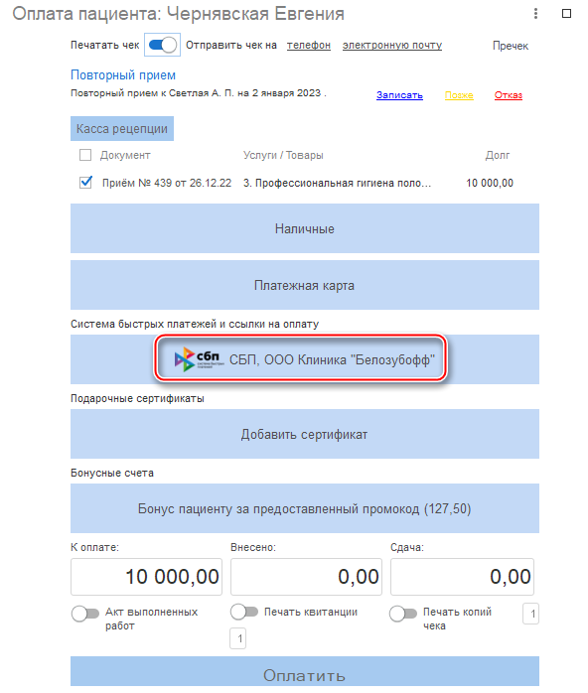Uncheck Приём № 439 document checkbox
This screenshot has height=693, width=588.
pyautogui.click(x=85, y=182)
